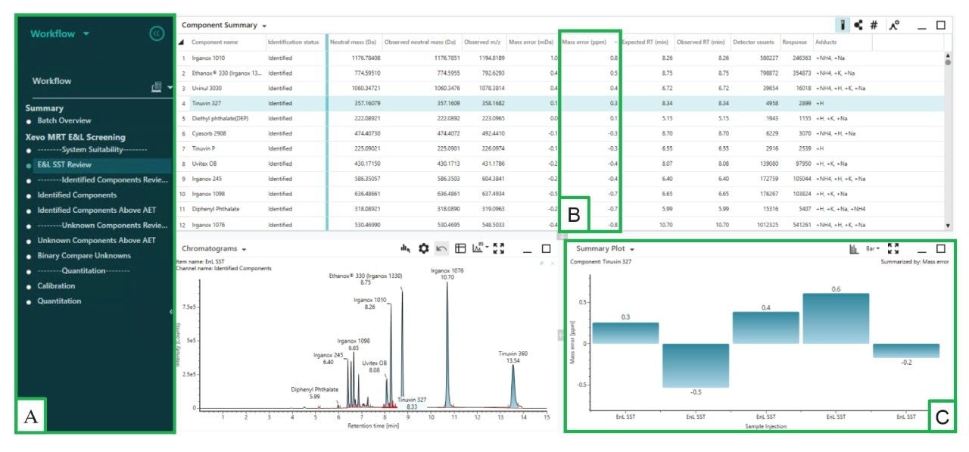This screenshot has height=452, width=969.
Task: Click the table layout icon in Chromatograms
Action: 460,248
